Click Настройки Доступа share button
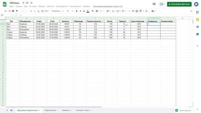Image resolution: width=201 pixels, height=113 pixels. tap(179, 4)
